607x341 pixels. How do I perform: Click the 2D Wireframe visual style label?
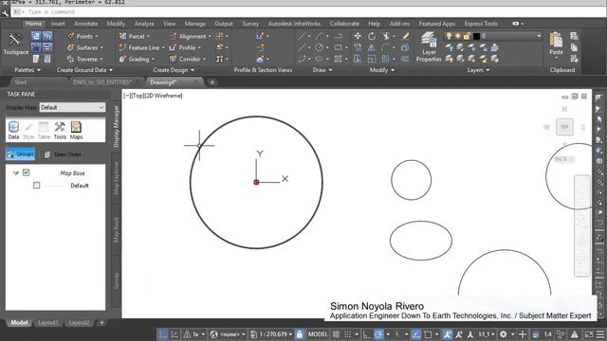click(163, 96)
